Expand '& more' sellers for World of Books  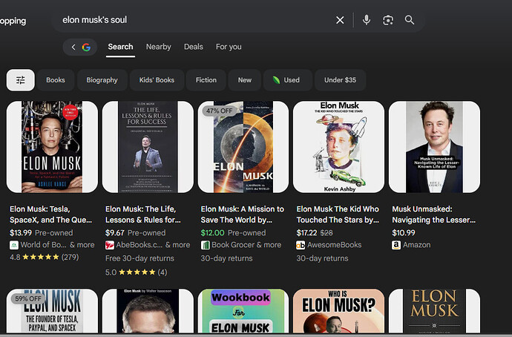[x=82, y=245]
